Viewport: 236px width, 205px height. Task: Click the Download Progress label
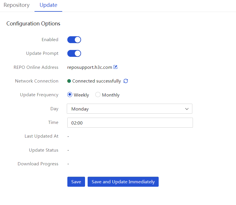[38, 164]
